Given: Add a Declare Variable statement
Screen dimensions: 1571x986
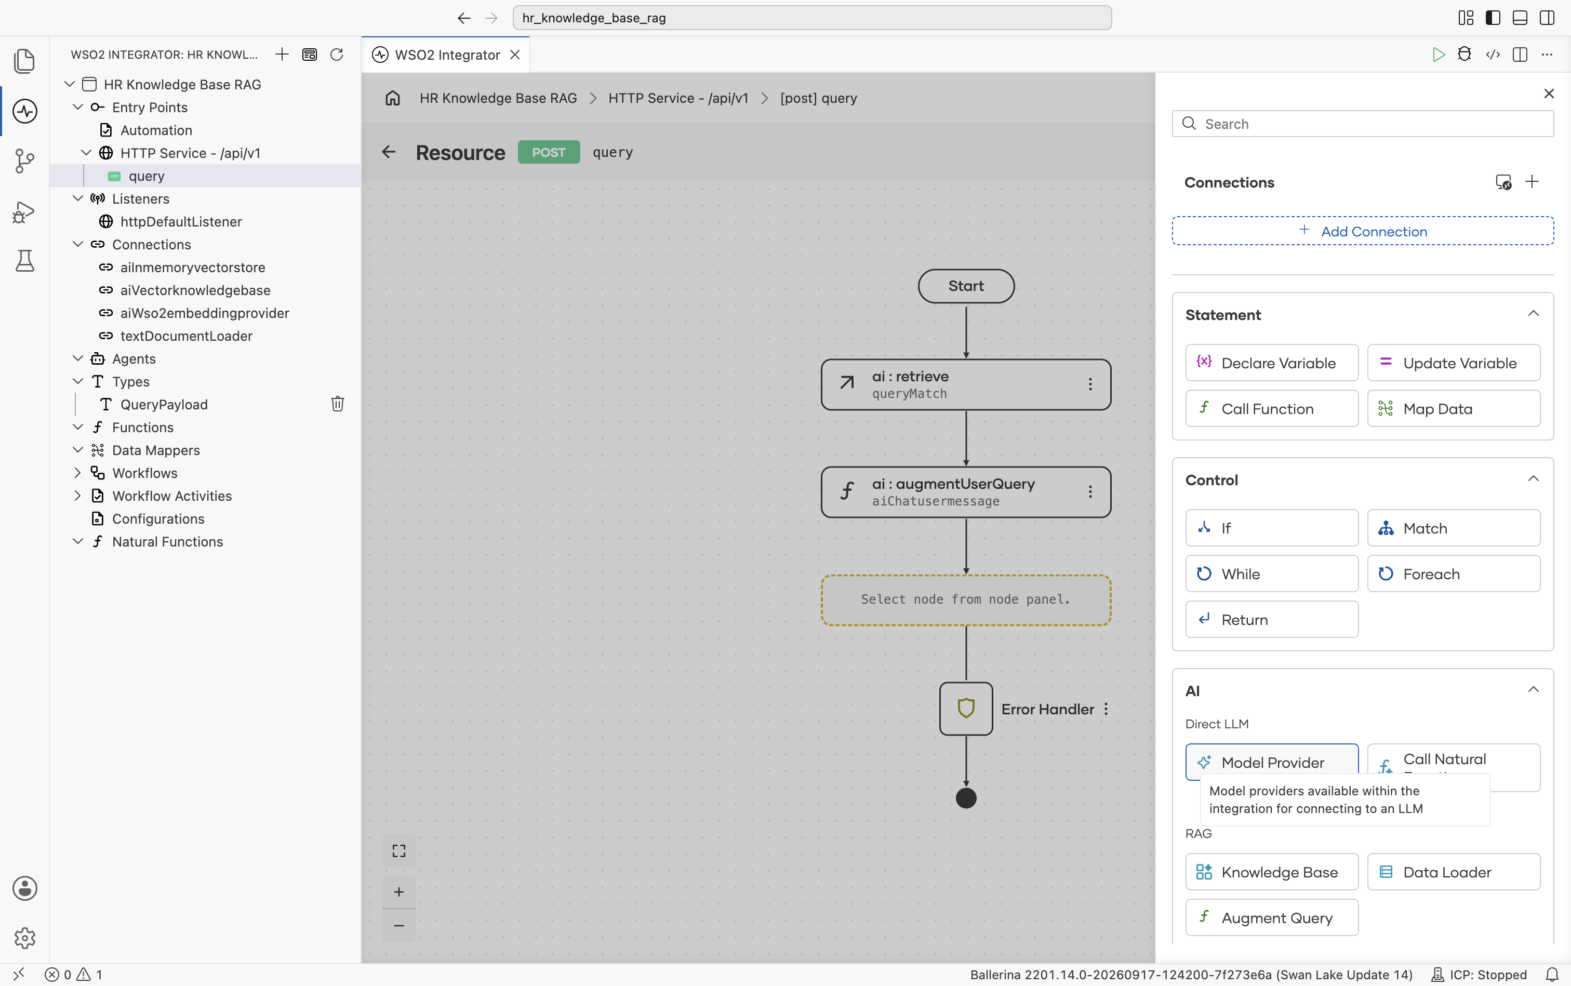Looking at the screenshot, I should tap(1272, 363).
